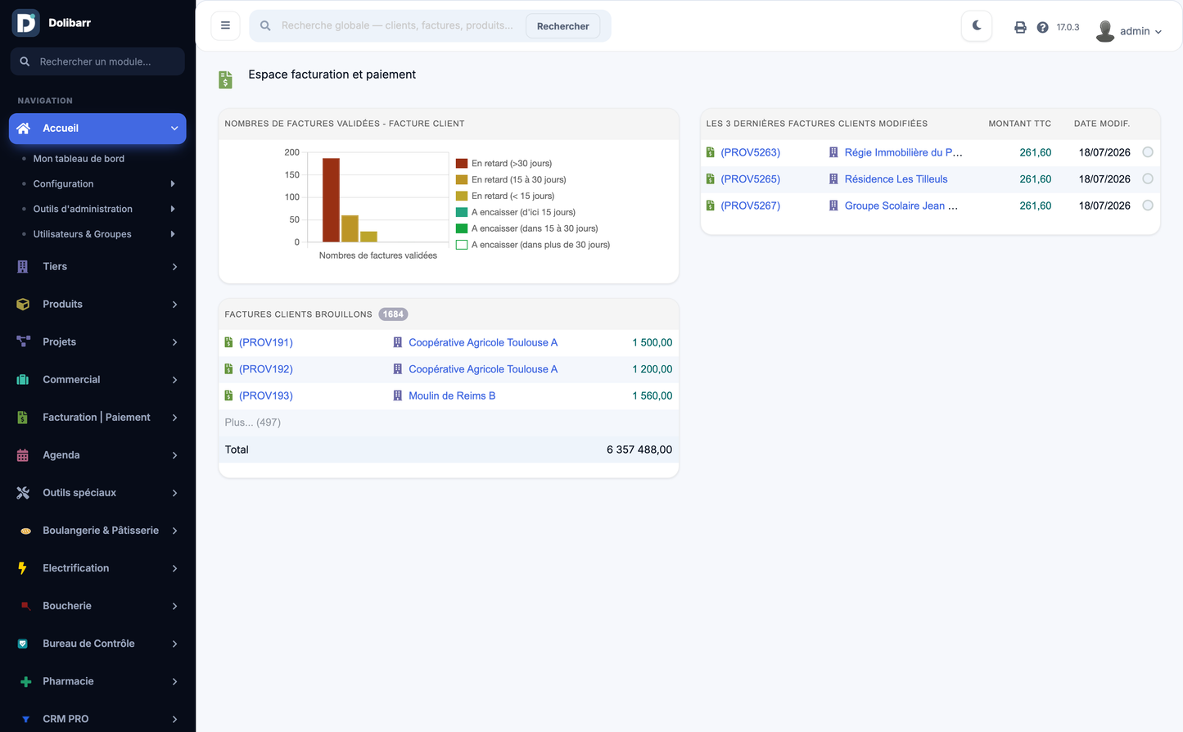
Task: Open the Facturation | Paiement menu
Action: (97, 418)
